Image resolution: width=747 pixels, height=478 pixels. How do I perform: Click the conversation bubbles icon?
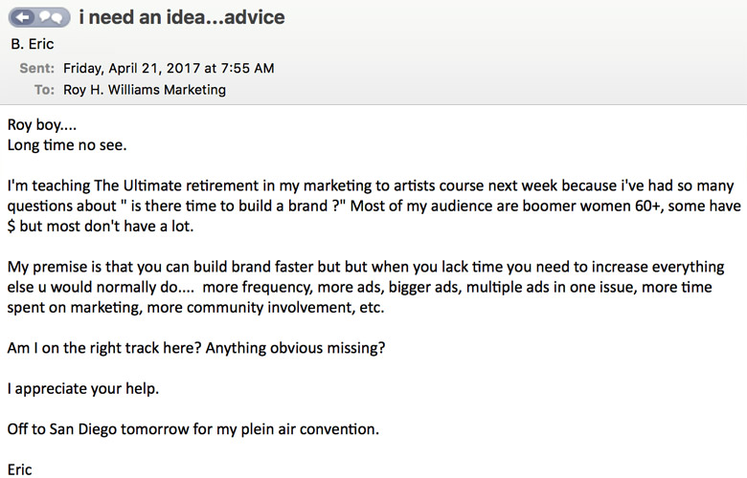pyautogui.click(x=51, y=17)
